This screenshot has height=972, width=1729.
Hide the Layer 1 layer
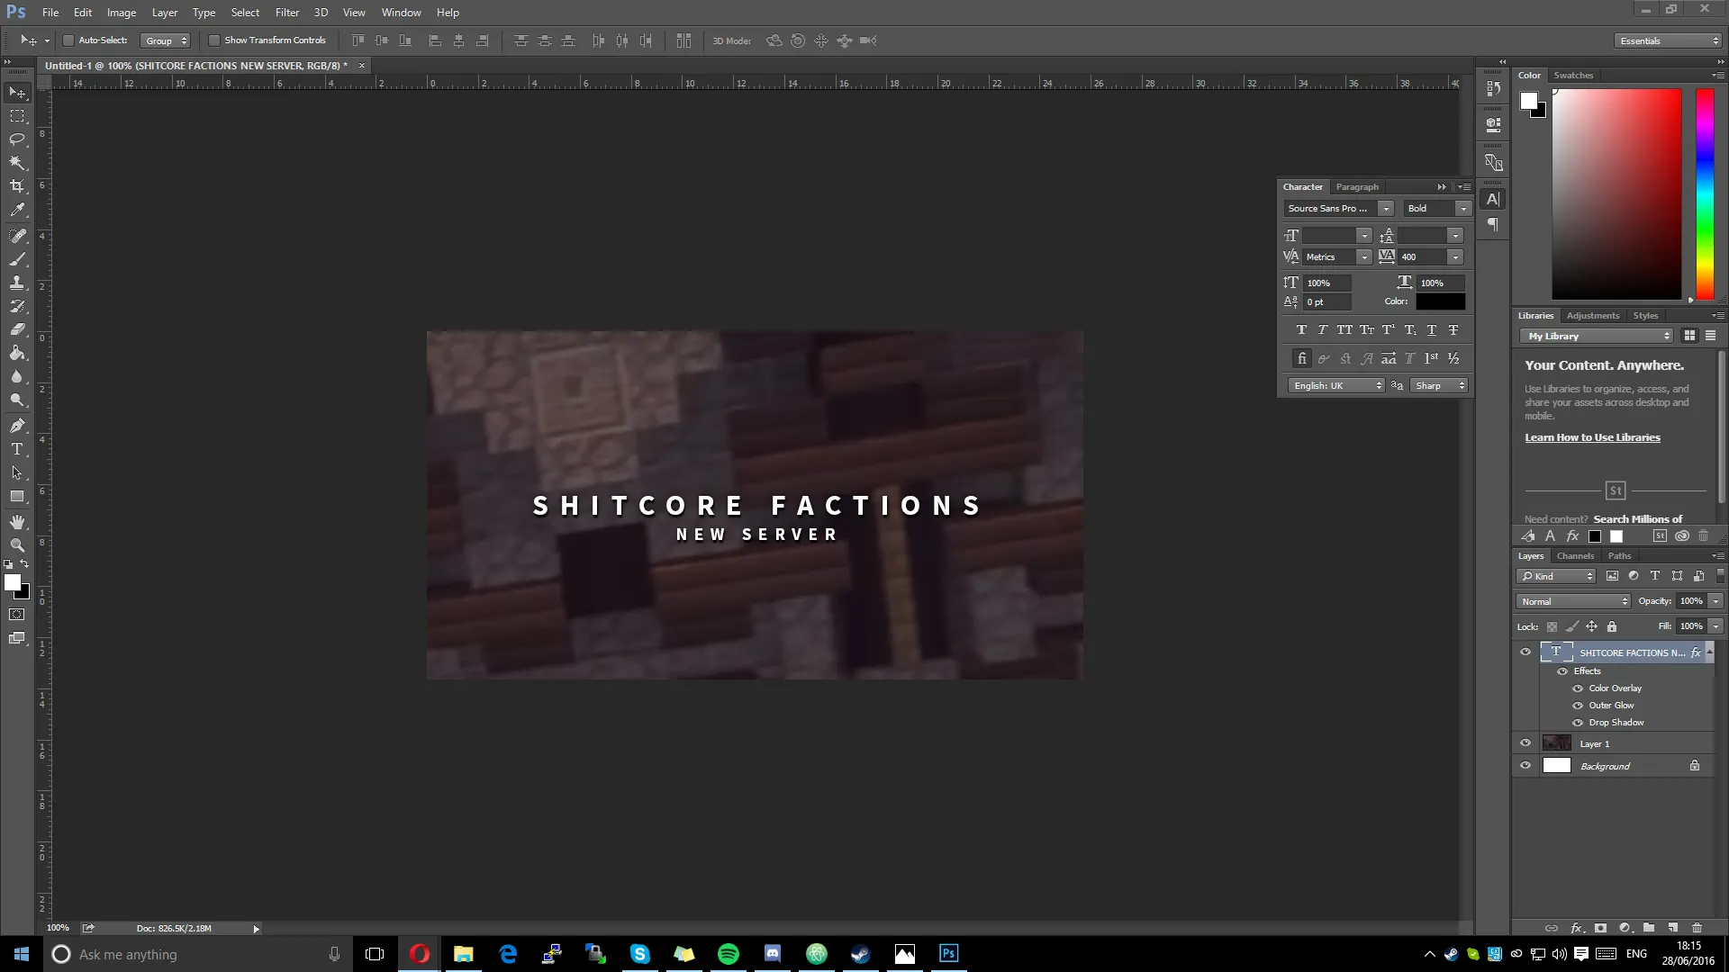(1525, 743)
